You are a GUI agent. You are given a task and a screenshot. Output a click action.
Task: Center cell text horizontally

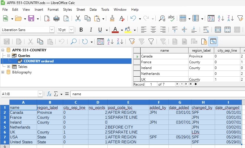(x=153, y=30)
